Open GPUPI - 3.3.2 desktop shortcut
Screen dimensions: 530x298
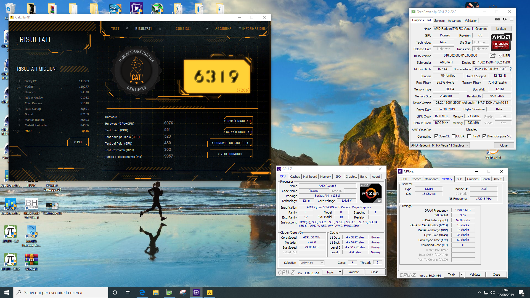[10, 262]
